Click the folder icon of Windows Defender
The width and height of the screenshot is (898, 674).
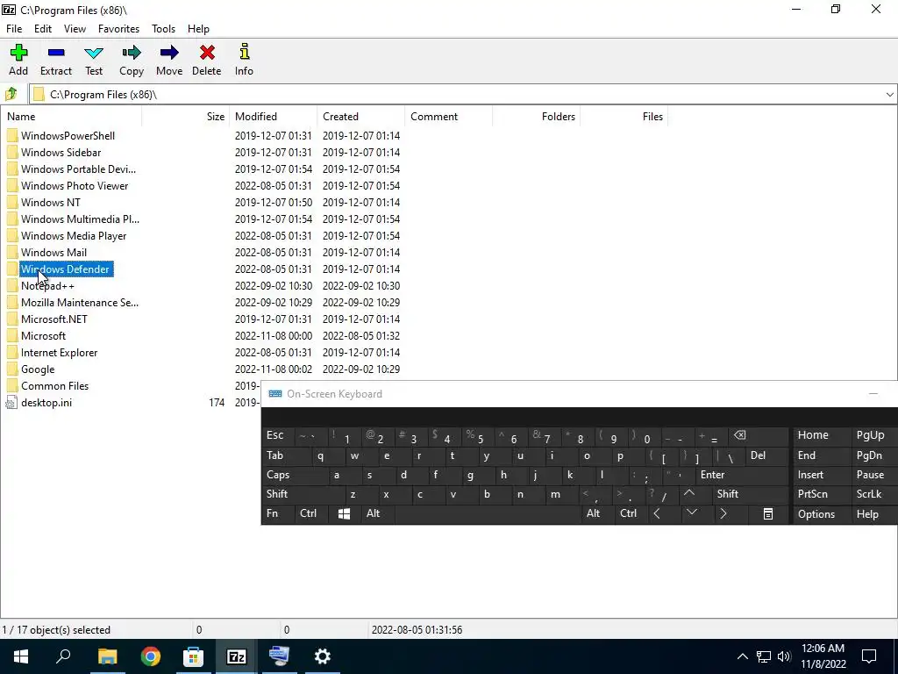tap(12, 269)
